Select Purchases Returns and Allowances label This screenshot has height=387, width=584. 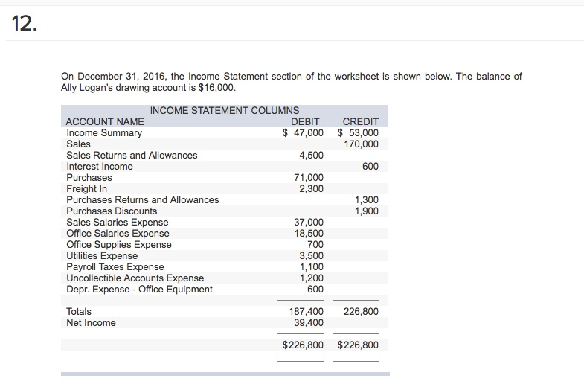coord(143,200)
